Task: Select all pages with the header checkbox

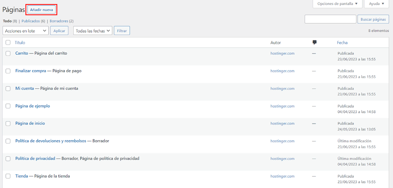Action: [8, 43]
